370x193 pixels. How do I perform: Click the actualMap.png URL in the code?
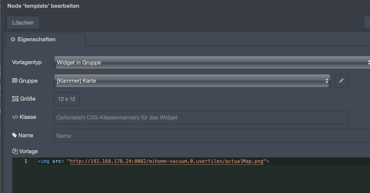pos(166,161)
